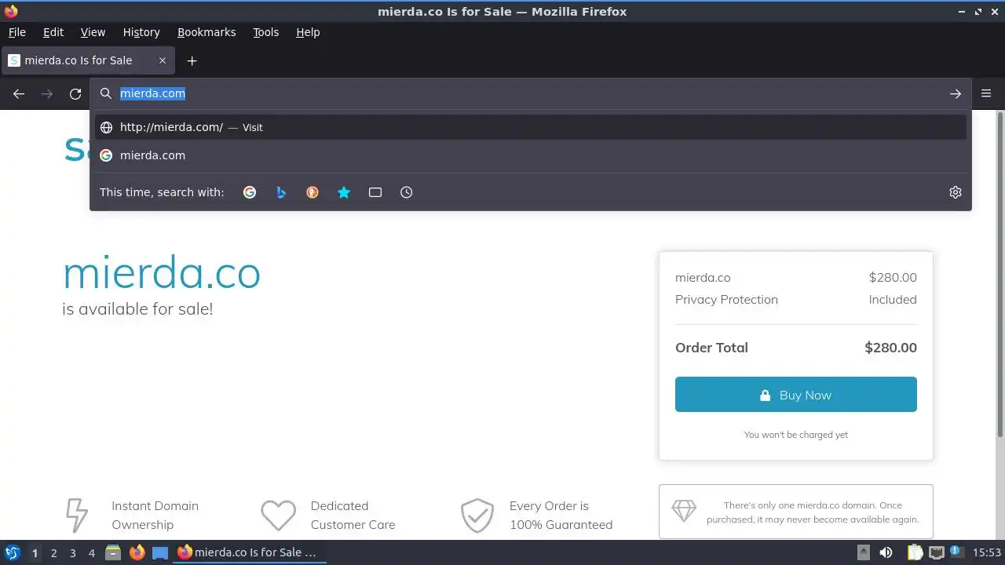Open a new browser tab
The width and height of the screenshot is (1005, 565).
(x=192, y=60)
